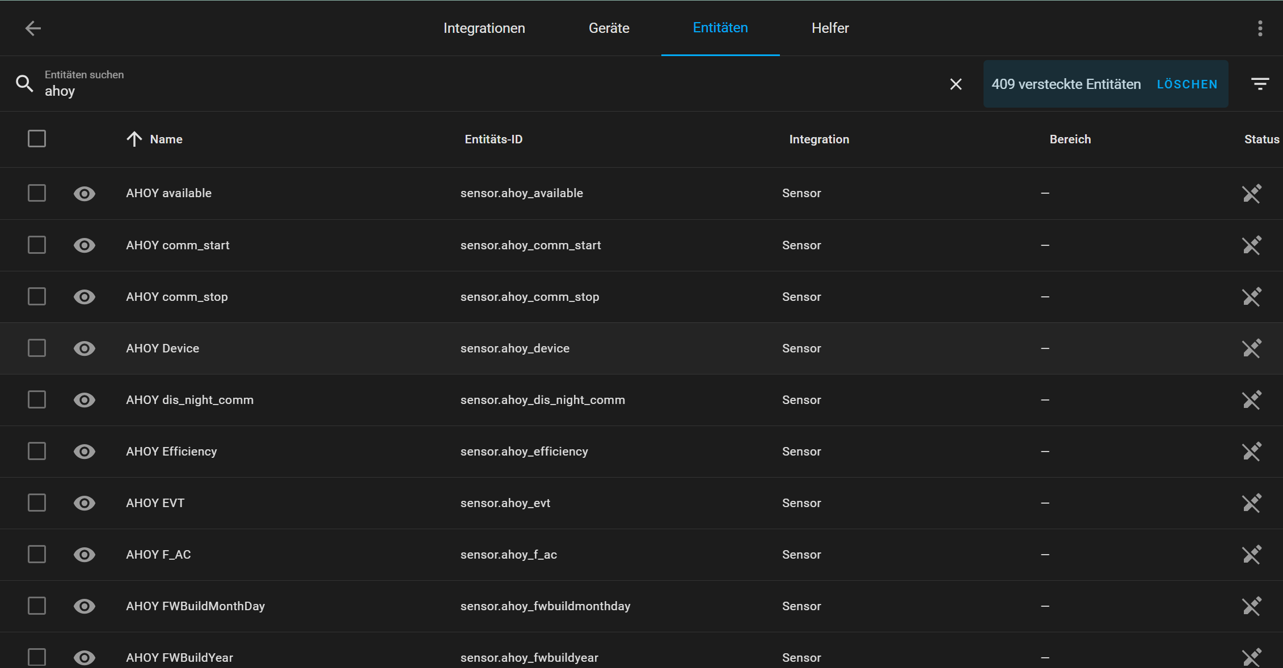
Task: Click the status icon for AHOY Device row
Action: (x=1252, y=348)
